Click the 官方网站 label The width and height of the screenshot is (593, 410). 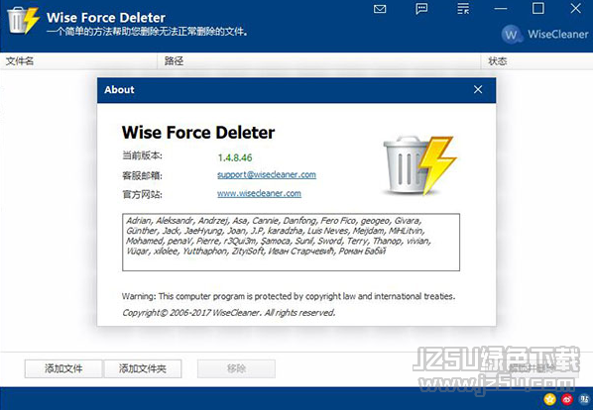(142, 194)
